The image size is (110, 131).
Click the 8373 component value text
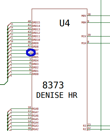(53, 85)
